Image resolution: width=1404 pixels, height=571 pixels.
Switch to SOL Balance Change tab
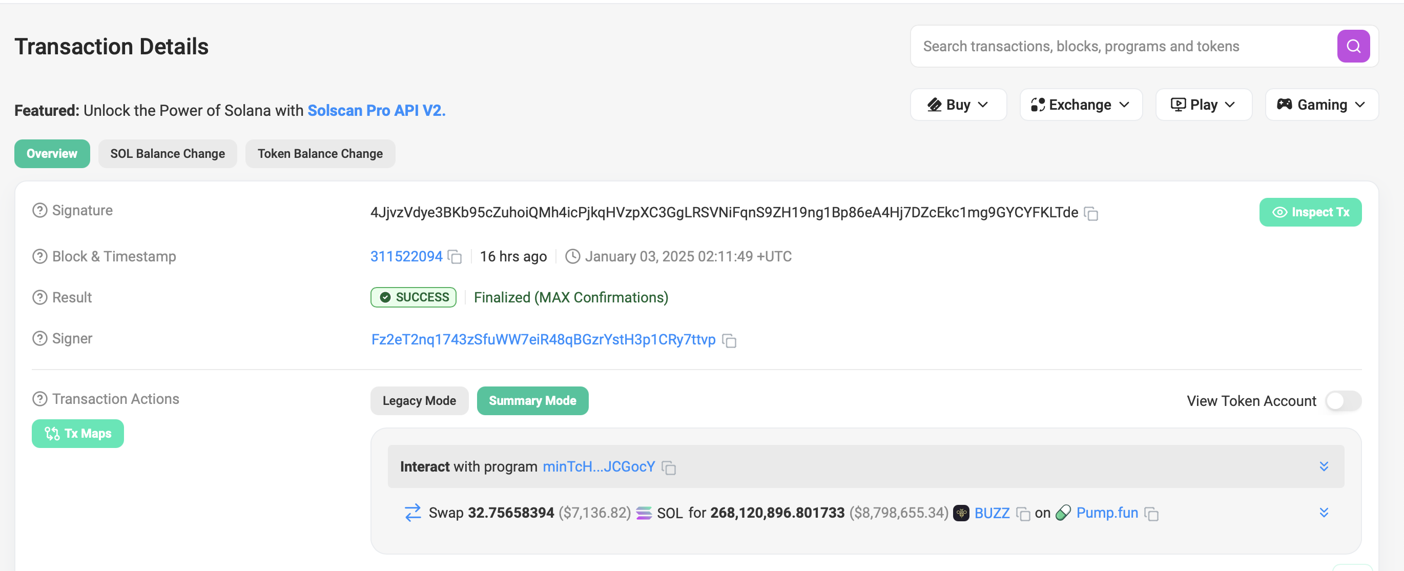[x=168, y=154]
